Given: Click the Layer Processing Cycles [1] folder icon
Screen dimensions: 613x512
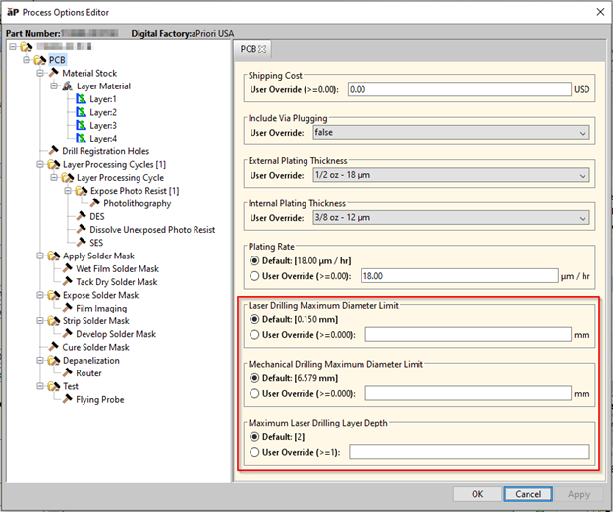Looking at the screenshot, I should (54, 164).
